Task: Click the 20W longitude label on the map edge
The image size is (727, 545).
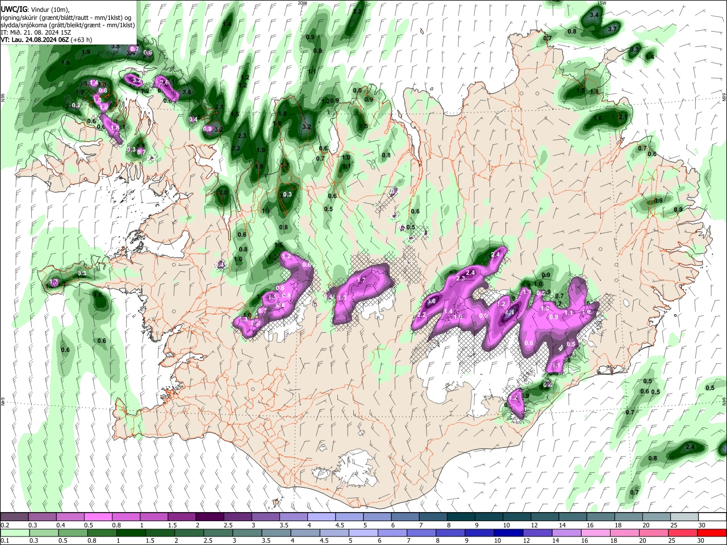Action: [302, 3]
